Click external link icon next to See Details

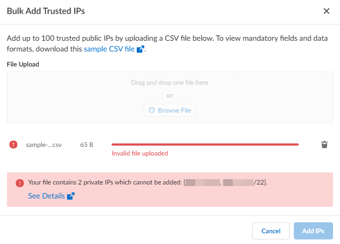click(70, 196)
